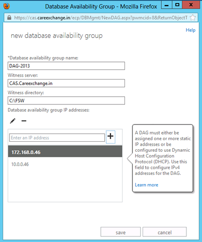Focus the Database availability group name field
This screenshot has width=202, height=242.
point(66,66)
